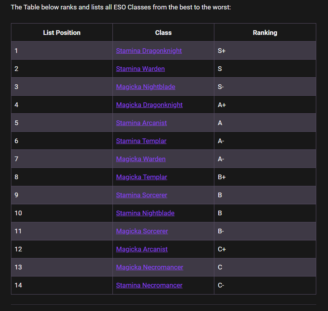Open the Magicka Nightblade link
This screenshot has width=328, height=311.
point(146,87)
